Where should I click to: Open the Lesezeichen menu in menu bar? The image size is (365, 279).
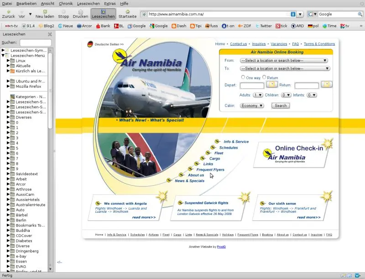pos(88,4)
